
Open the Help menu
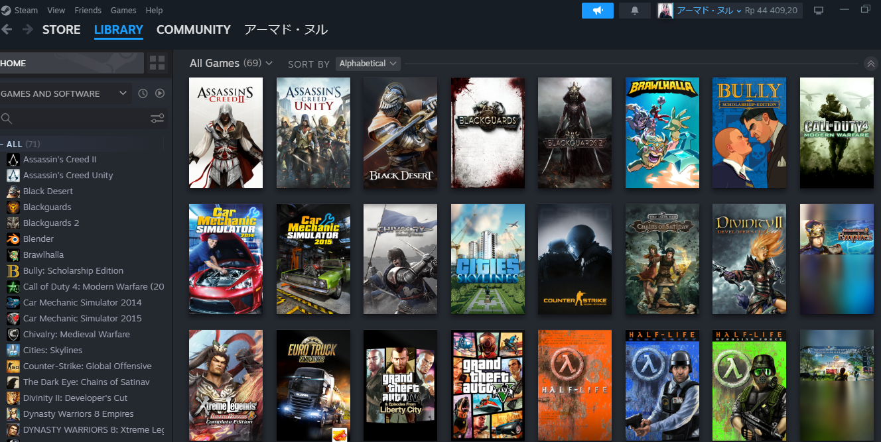tap(154, 11)
